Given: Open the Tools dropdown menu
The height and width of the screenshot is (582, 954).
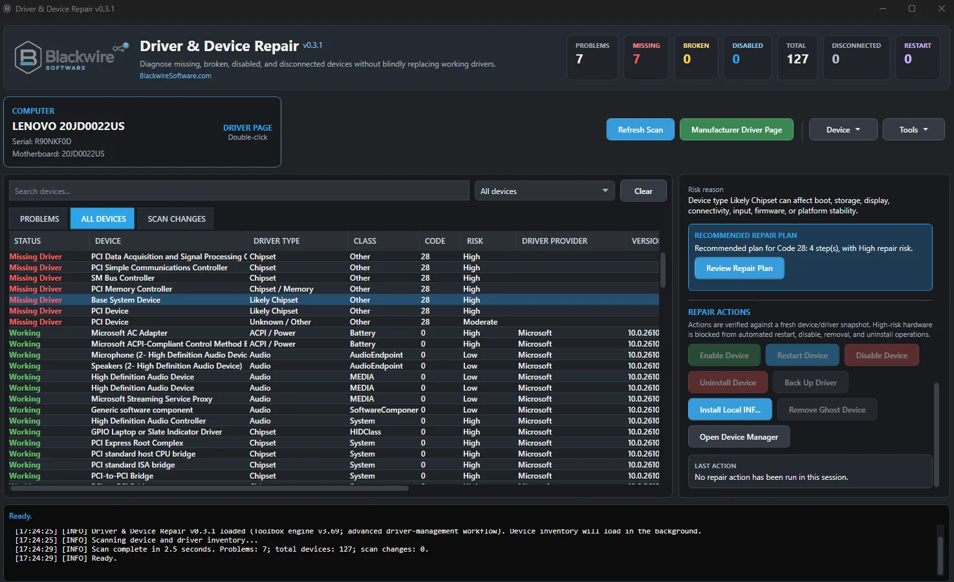Looking at the screenshot, I should coord(913,129).
